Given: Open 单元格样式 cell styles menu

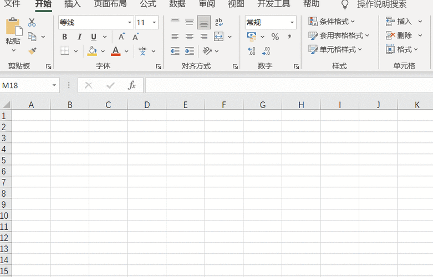Looking at the screenshot, I should tap(335, 49).
